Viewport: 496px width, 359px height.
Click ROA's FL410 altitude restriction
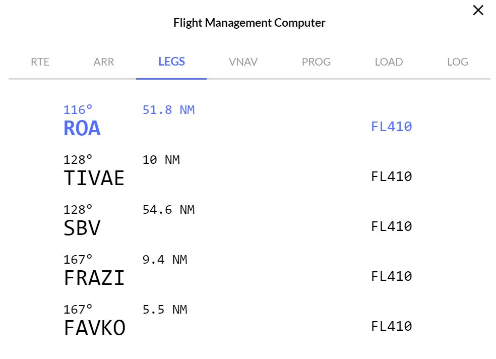tap(391, 127)
